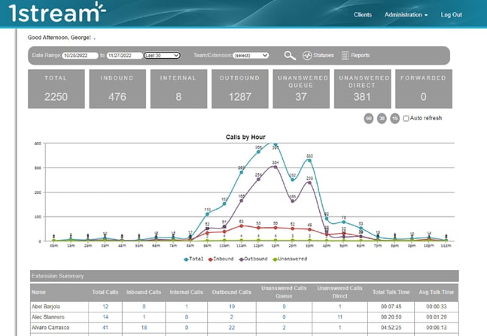Click the Calls by Hour chart title

[x=245, y=137]
